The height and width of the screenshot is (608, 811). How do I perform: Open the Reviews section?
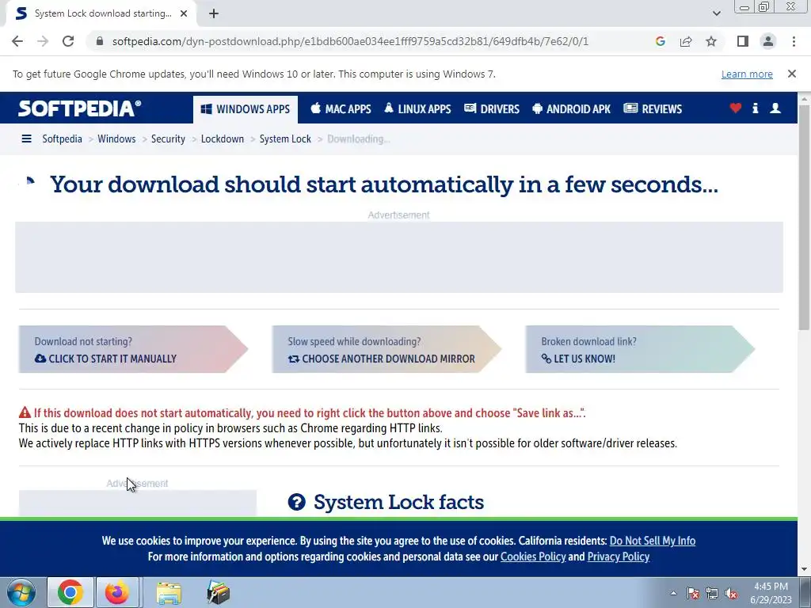coord(653,109)
